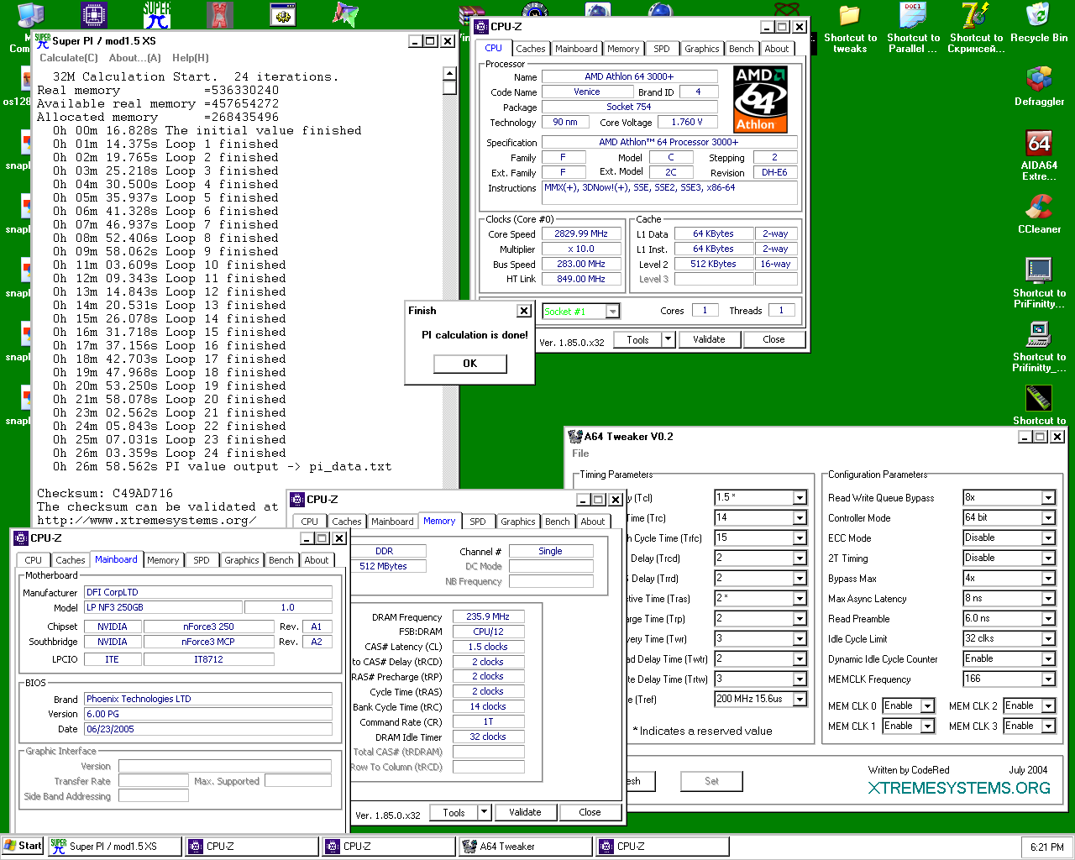The width and height of the screenshot is (1075, 860).
Task: Open the 2T Timing dropdown
Action: [1048, 558]
